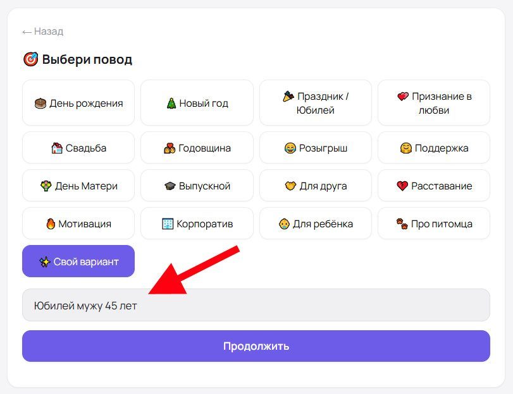Screen dimensions: 513x394
Task: Select the Корпоратив tile
Action: coord(197,224)
